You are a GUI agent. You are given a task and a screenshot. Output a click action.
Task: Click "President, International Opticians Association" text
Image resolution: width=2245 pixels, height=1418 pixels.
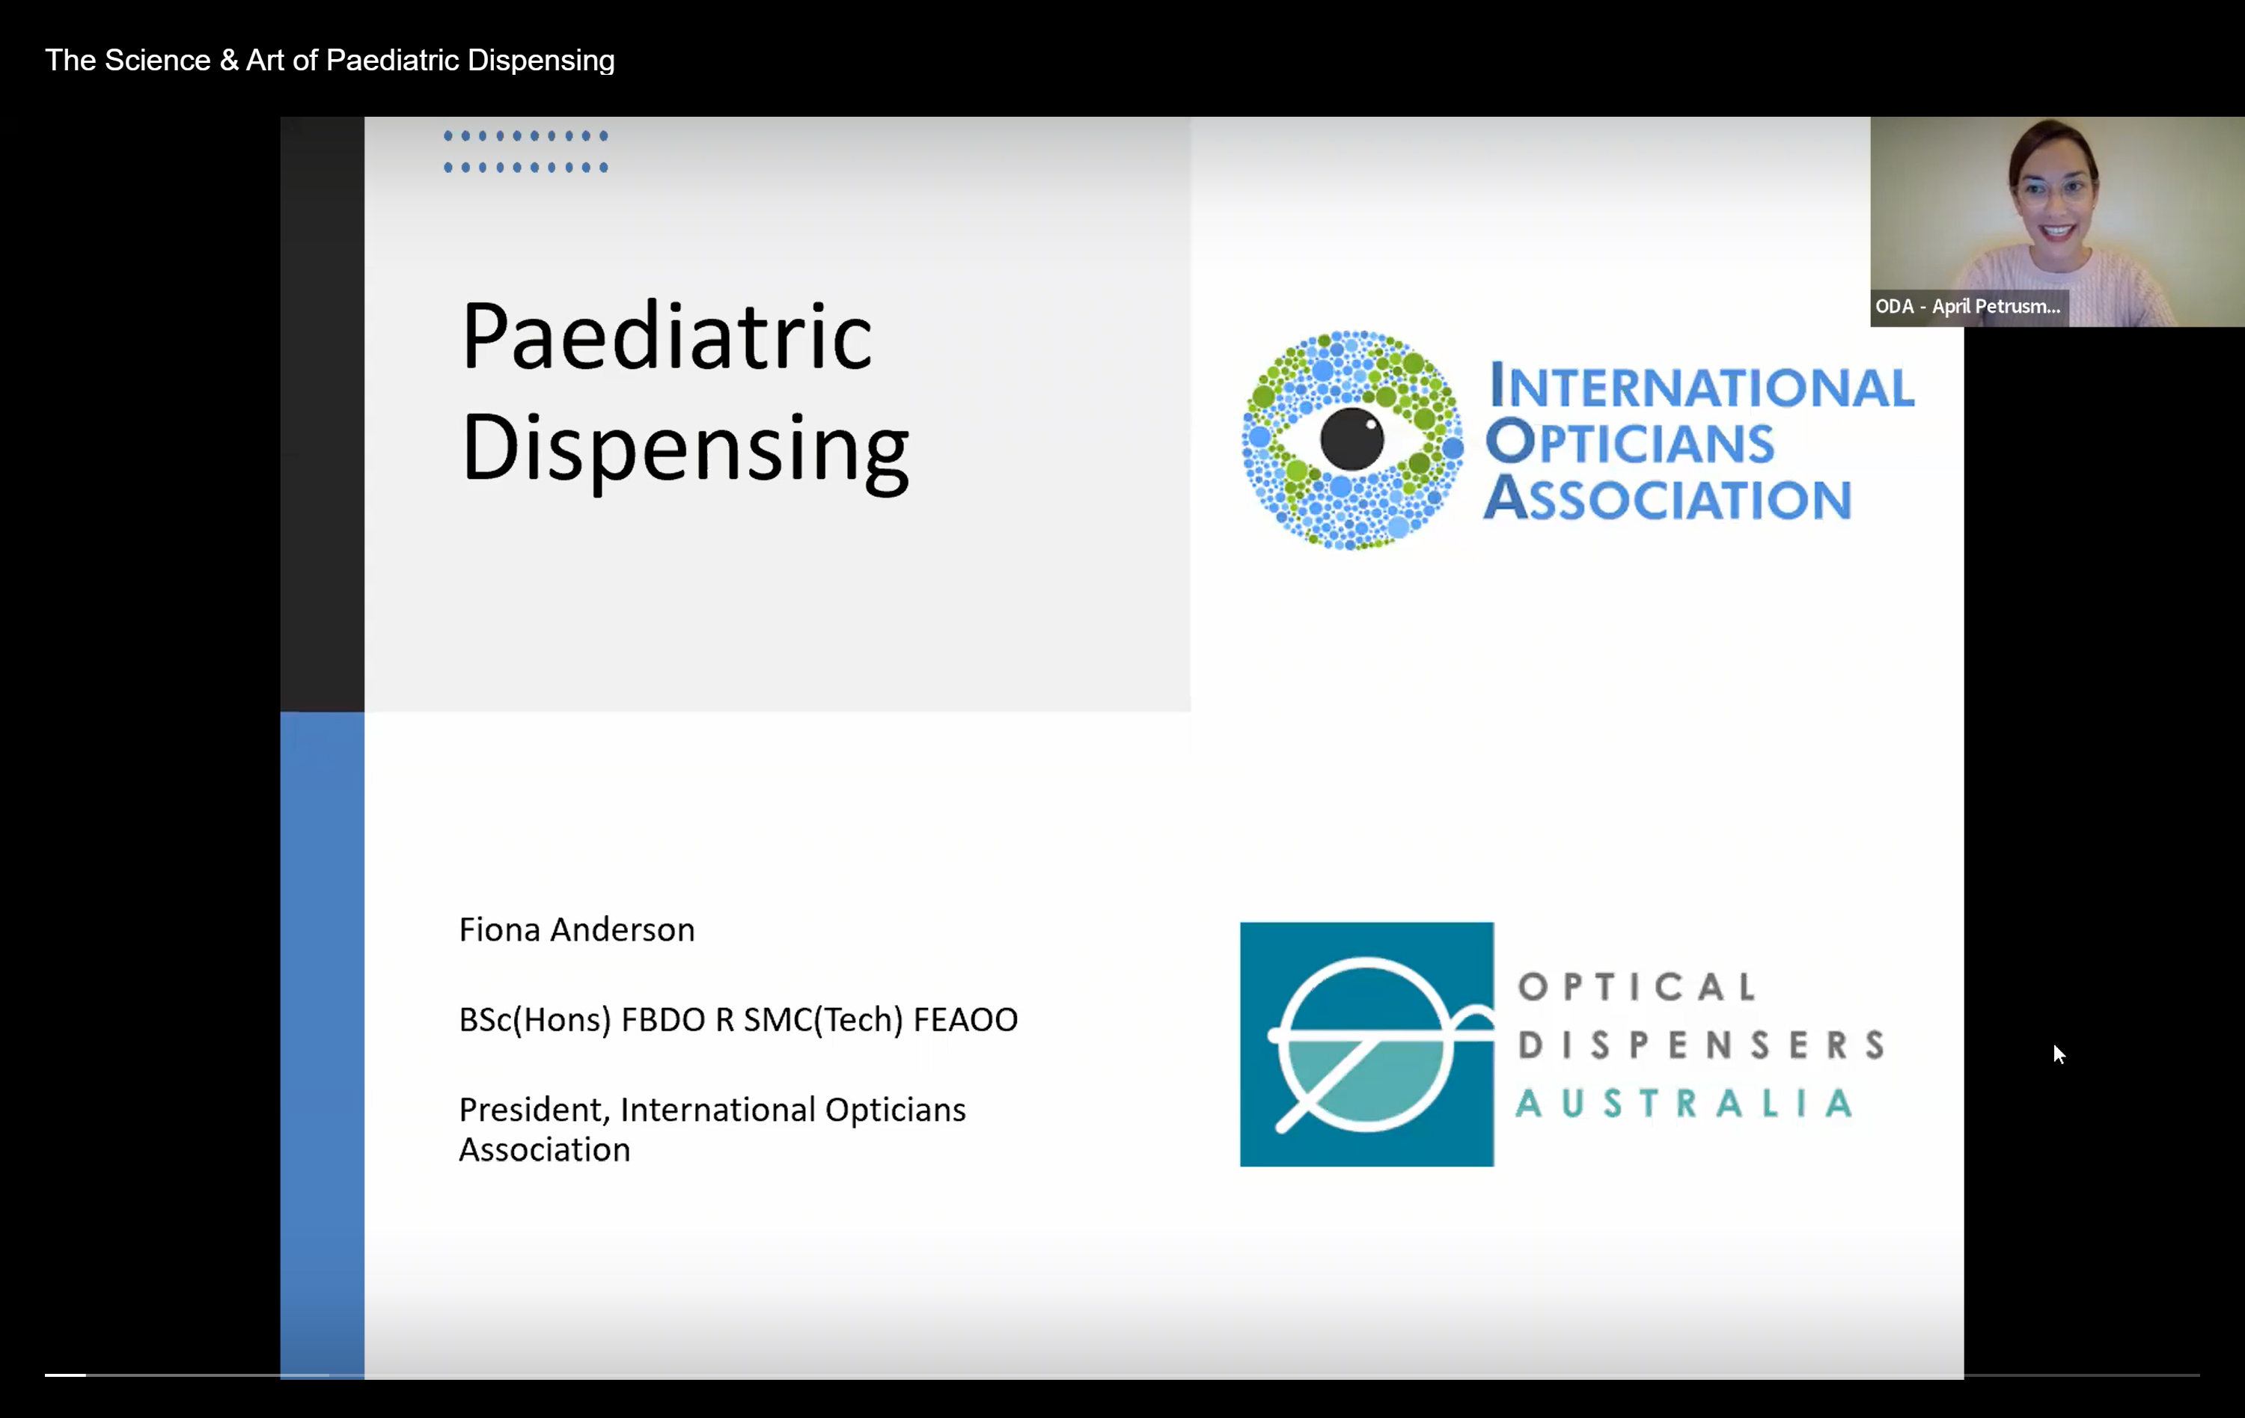tap(712, 1129)
